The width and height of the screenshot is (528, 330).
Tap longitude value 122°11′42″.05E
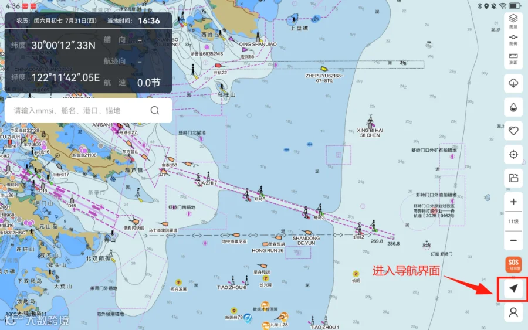(66, 78)
